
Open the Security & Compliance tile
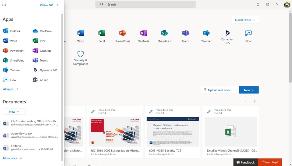pyautogui.click(x=81, y=58)
